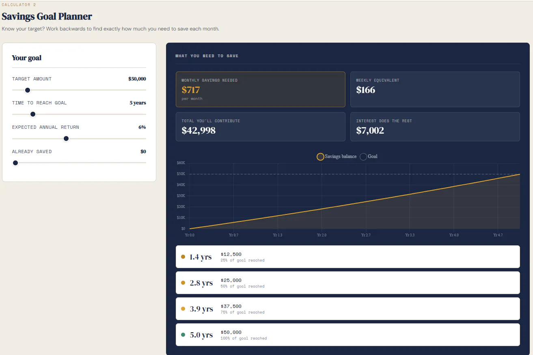Screen dimensions: 533x355
Task: Click the What You Need to Save label
Action: tap(207, 56)
